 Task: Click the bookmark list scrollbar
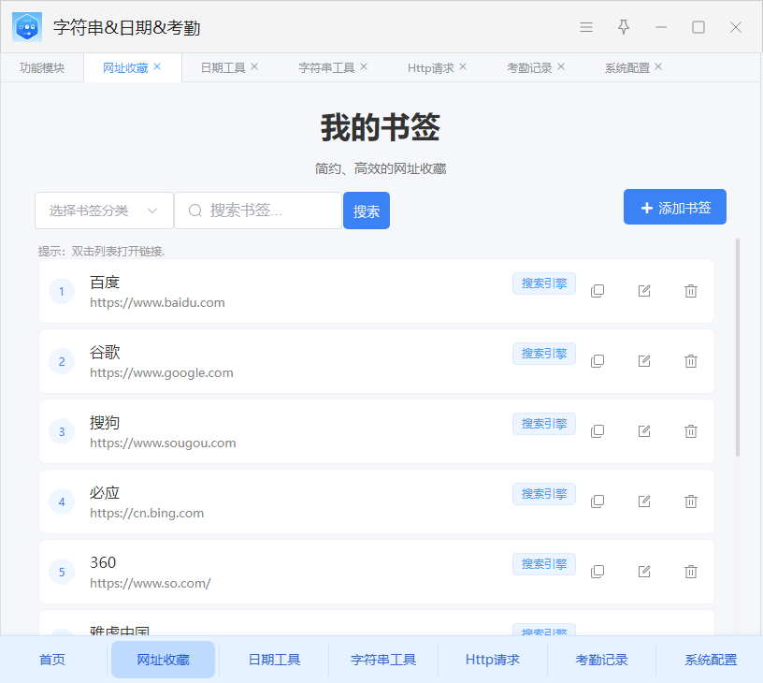tap(738, 347)
